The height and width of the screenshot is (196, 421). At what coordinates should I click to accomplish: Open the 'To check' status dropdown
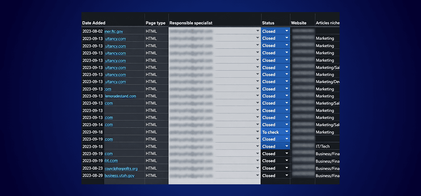[286, 132]
